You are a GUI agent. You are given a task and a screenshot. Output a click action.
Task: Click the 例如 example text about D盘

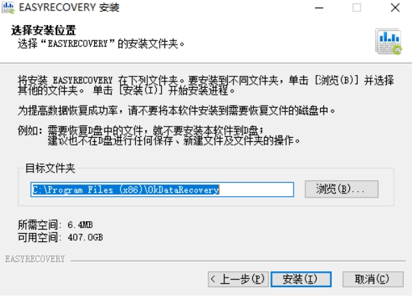tap(159, 136)
